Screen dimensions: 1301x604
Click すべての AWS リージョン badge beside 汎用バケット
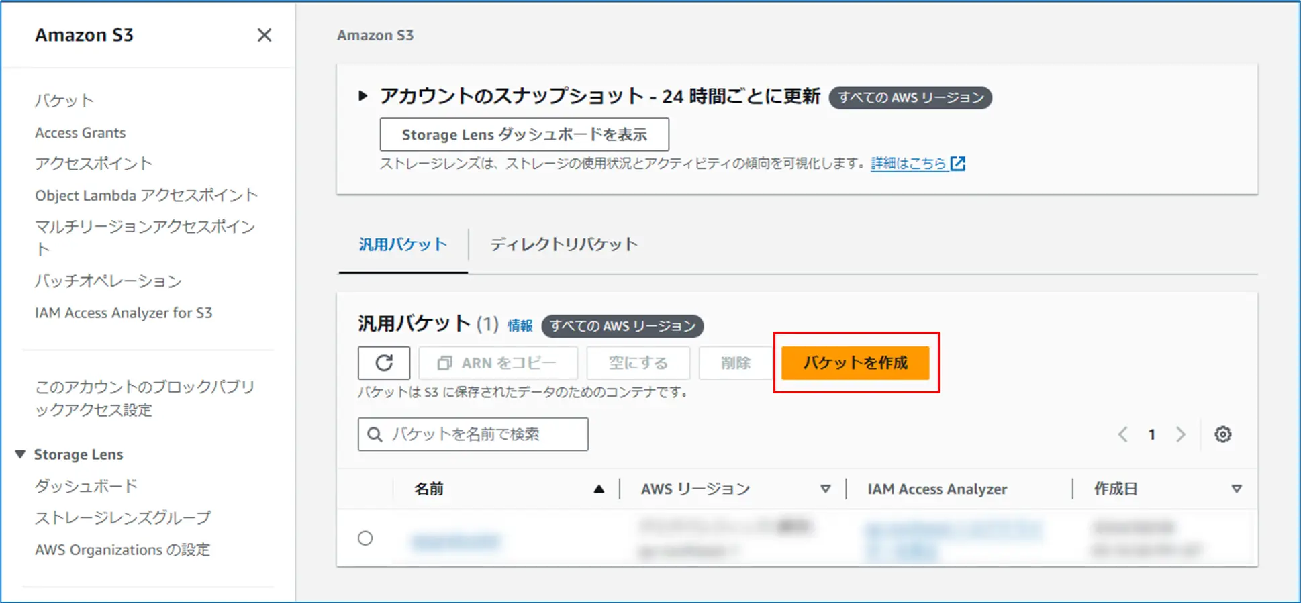[622, 326]
